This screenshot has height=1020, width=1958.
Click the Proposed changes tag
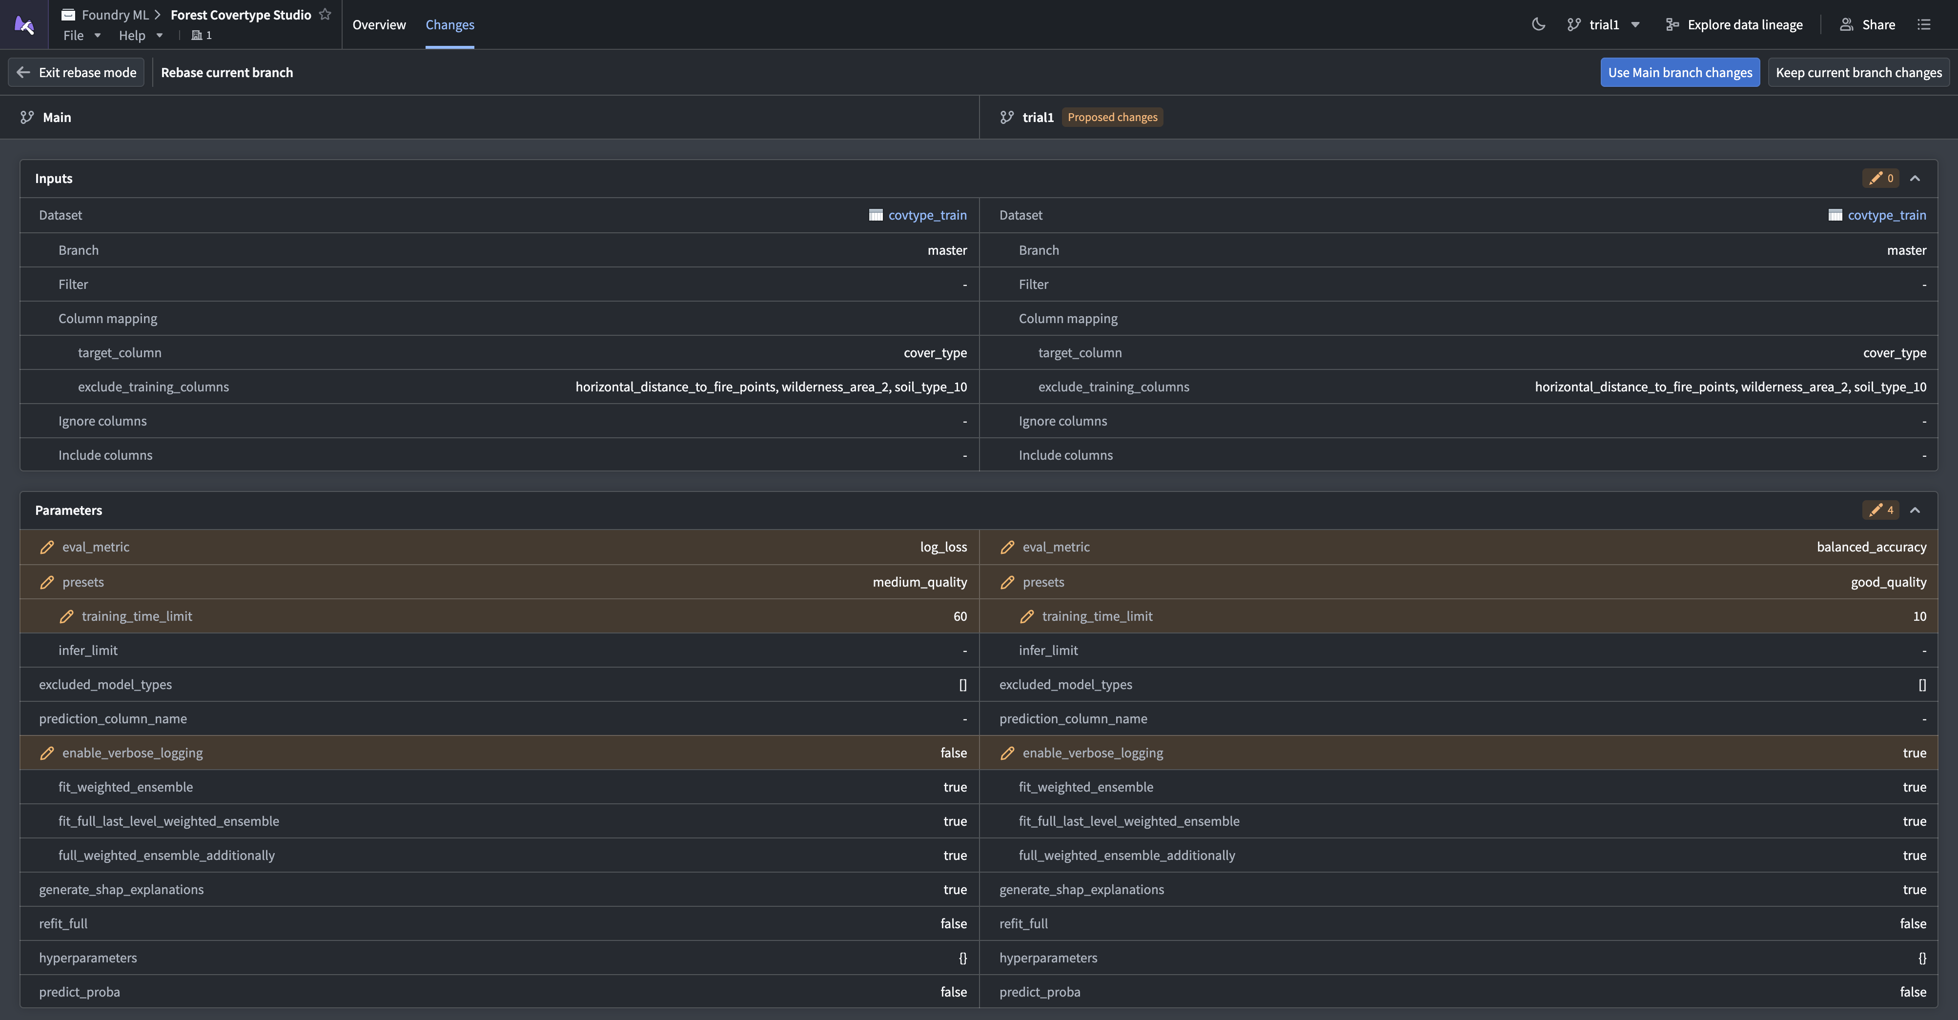(x=1112, y=117)
